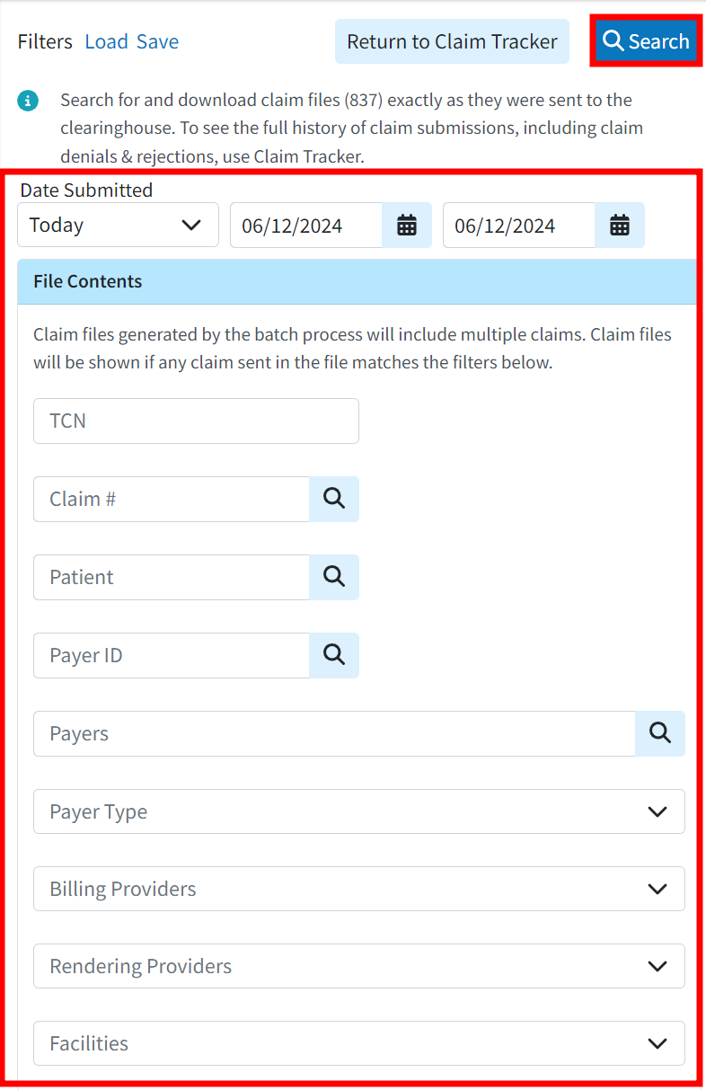The image size is (706, 1090).
Task: Expand the Payer Type dropdown
Action: pos(359,811)
